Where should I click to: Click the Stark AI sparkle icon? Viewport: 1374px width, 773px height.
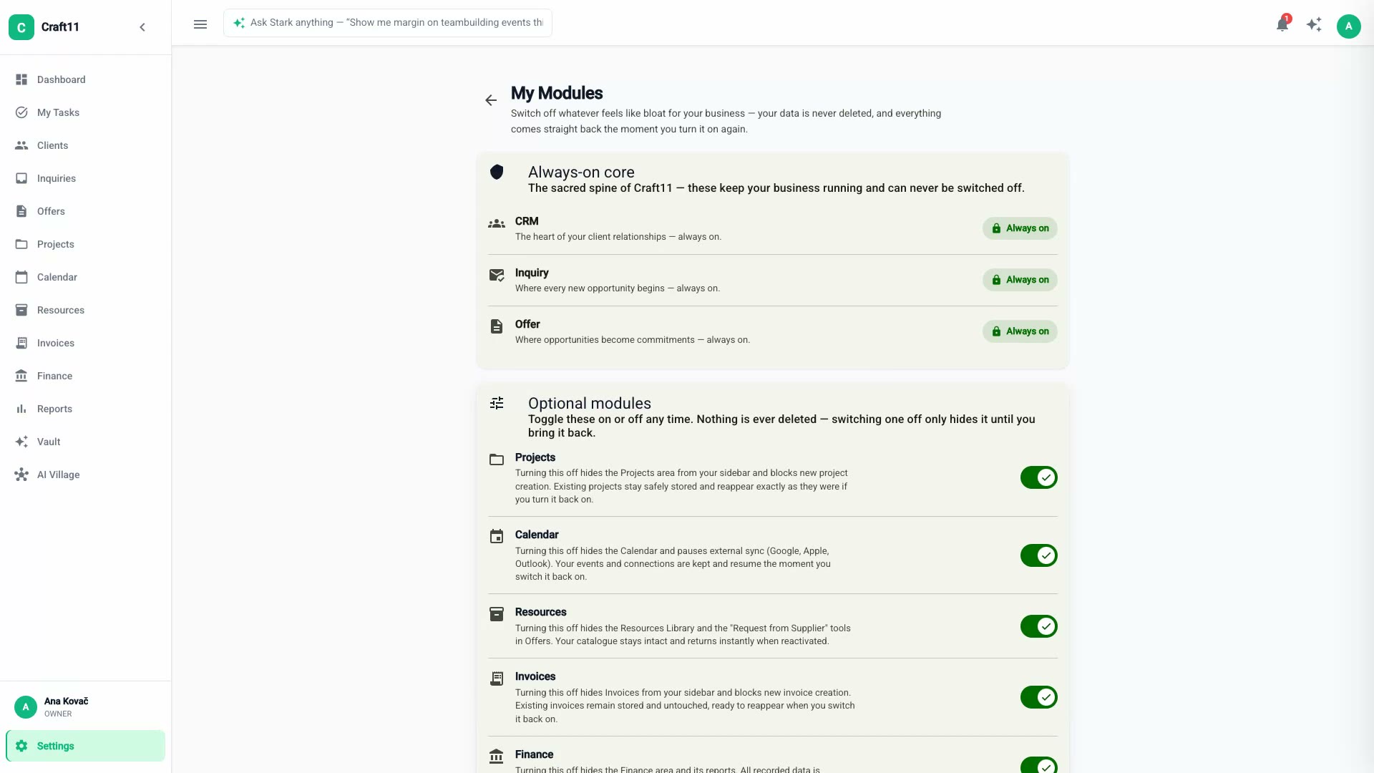tap(1314, 25)
